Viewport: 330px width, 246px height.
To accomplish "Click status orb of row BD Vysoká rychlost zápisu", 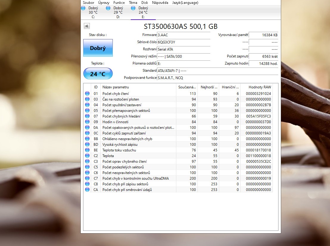I will tap(87, 145).
